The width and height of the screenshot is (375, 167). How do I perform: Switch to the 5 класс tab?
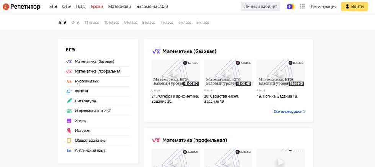(x=202, y=23)
